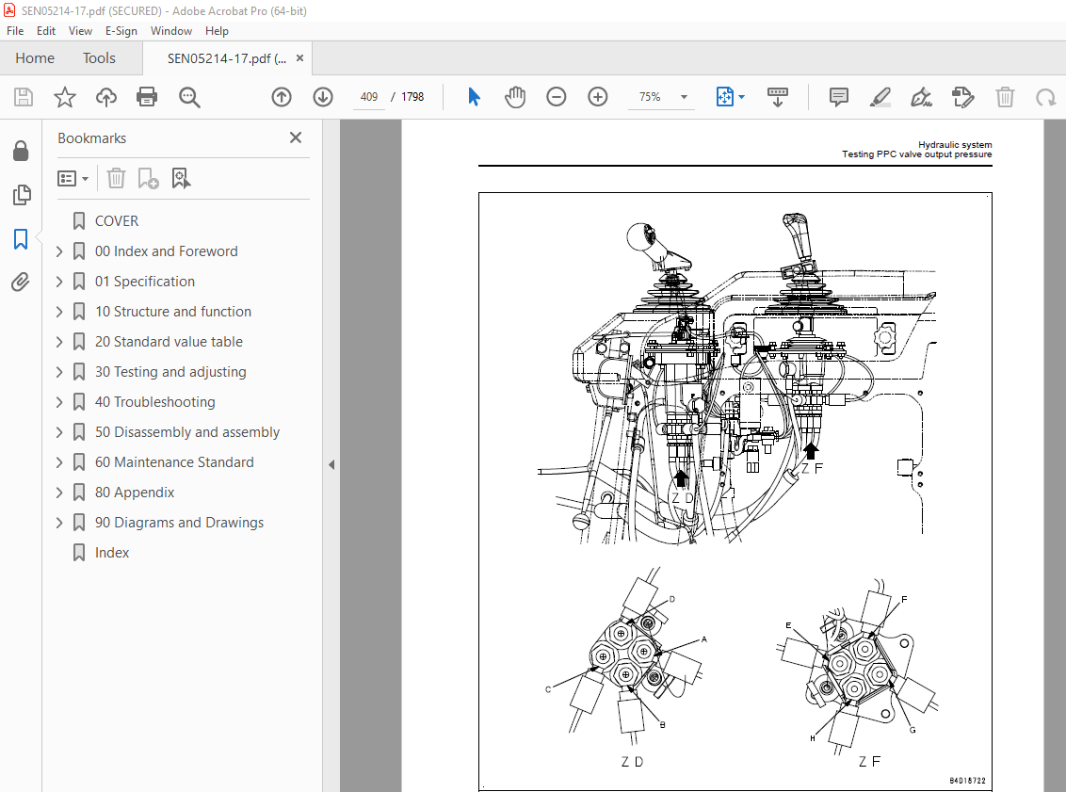Select the 80 Appendix bookmark label

(x=135, y=493)
